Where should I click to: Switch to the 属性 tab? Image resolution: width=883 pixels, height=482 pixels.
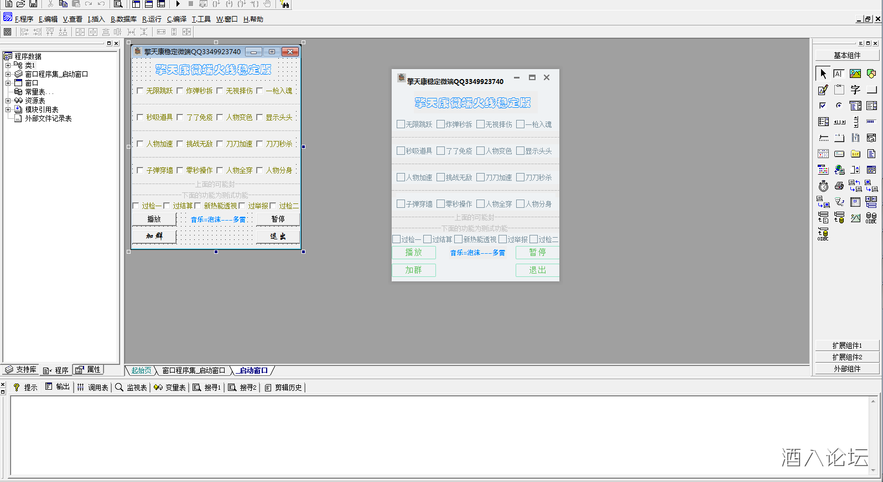(x=89, y=370)
